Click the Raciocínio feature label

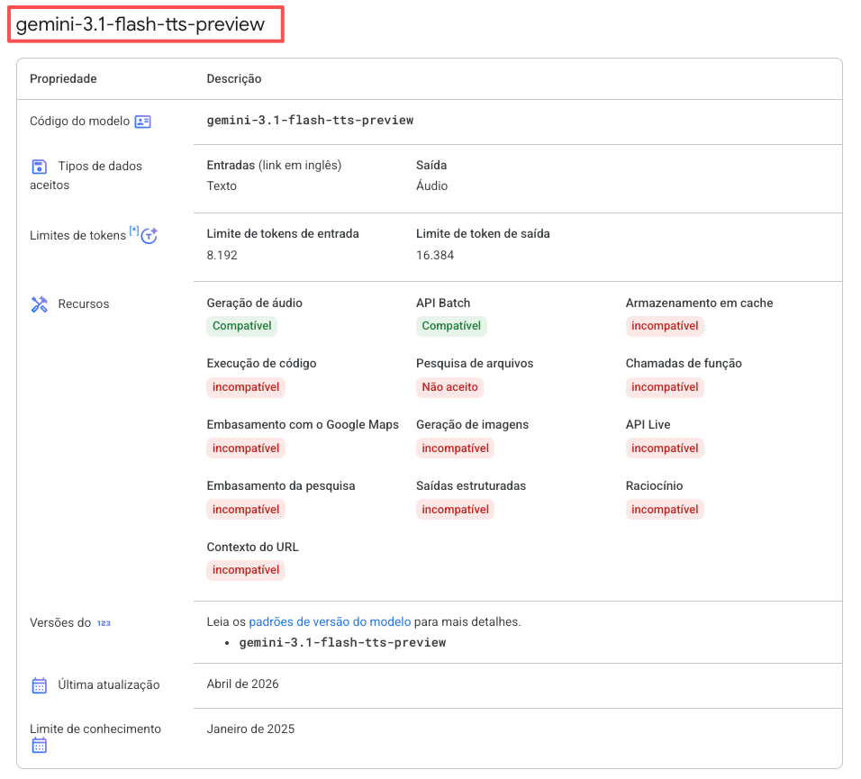(655, 485)
